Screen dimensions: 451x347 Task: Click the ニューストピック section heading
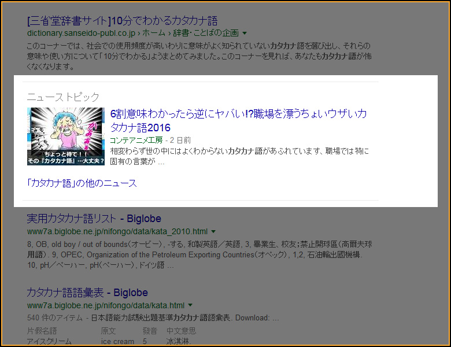63,97
